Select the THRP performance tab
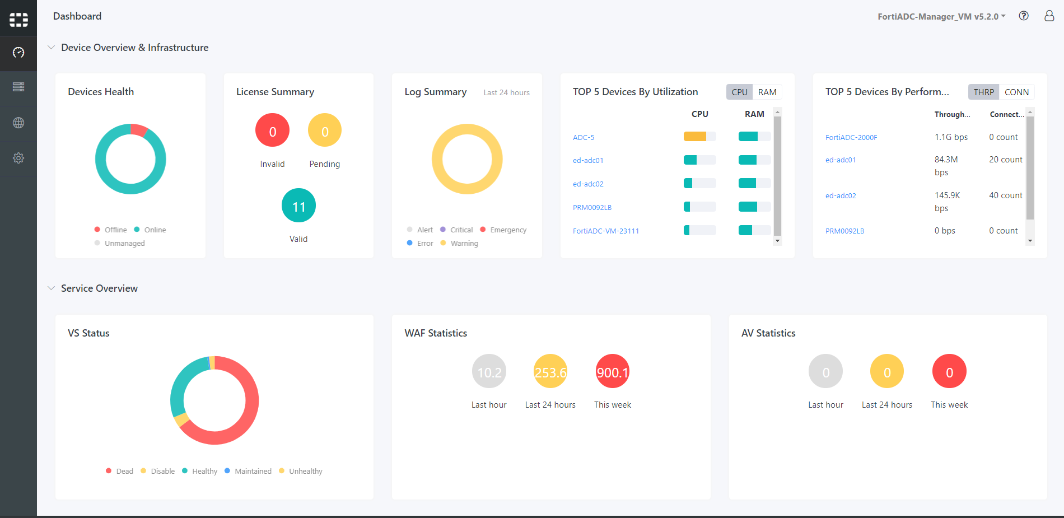The height and width of the screenshot is (518, 1064). pyautogui.click(x=983, y=92)
